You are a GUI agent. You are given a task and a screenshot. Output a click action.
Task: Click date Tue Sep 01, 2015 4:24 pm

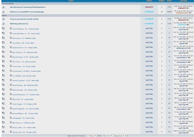pyautogui.click(x=183, y=18)
